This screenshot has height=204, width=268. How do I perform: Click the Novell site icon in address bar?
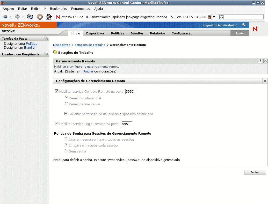[x=58, y=17]
